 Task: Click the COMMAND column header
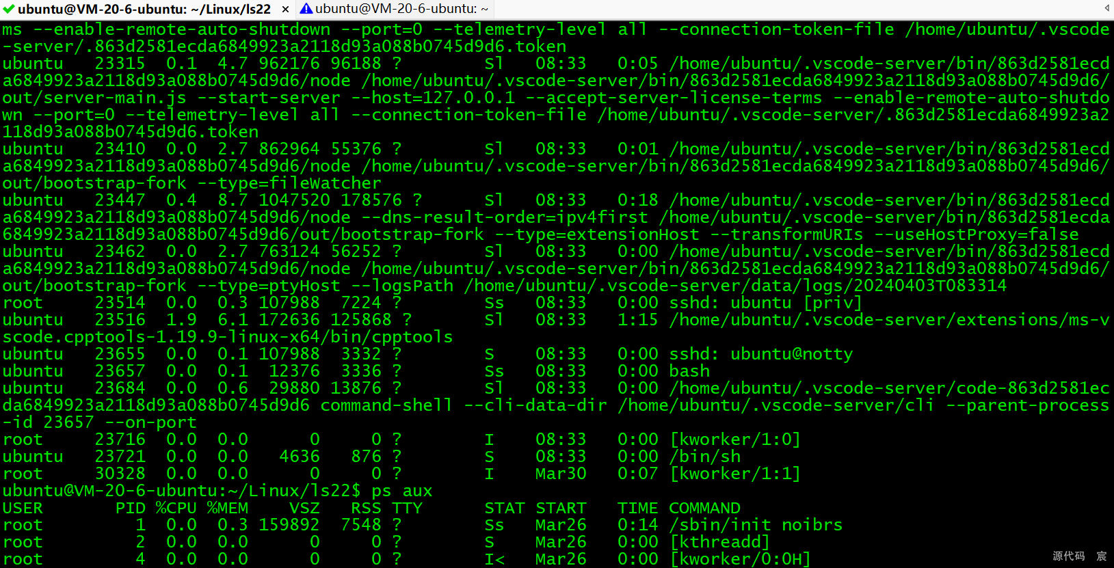[704, 508]
